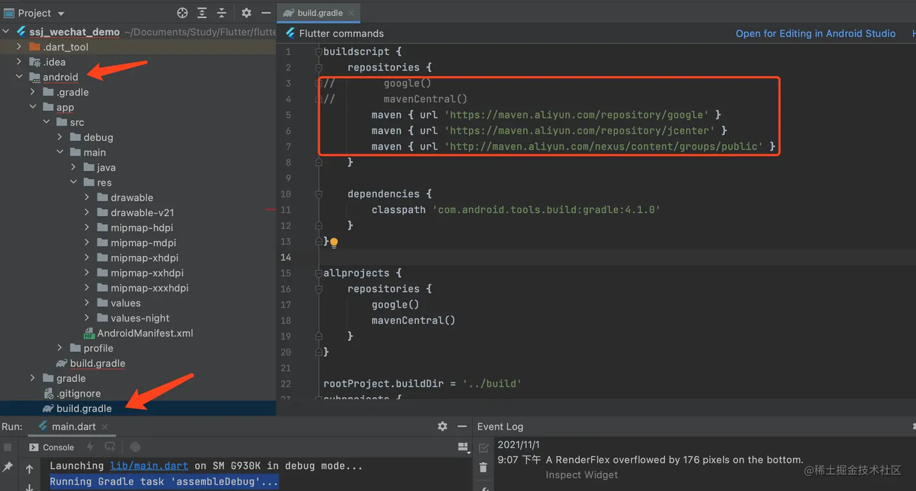916x491 pixels.
Task: Collapse the android folder
Action: 19,77
